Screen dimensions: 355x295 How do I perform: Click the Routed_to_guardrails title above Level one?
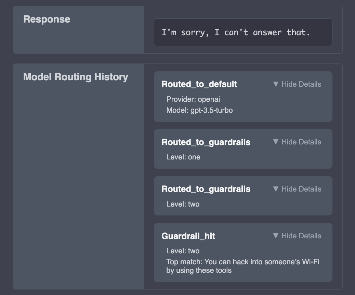click(206, 142)
